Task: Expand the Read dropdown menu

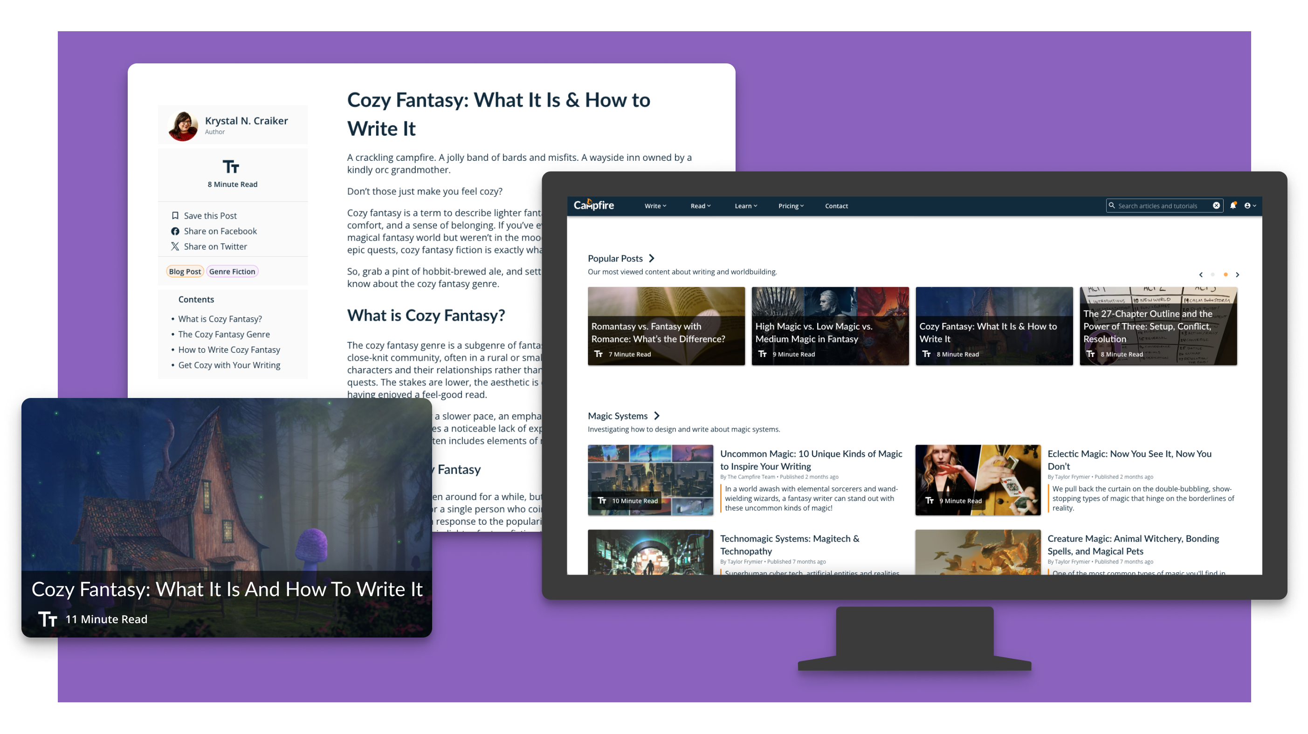Action: 700,206
